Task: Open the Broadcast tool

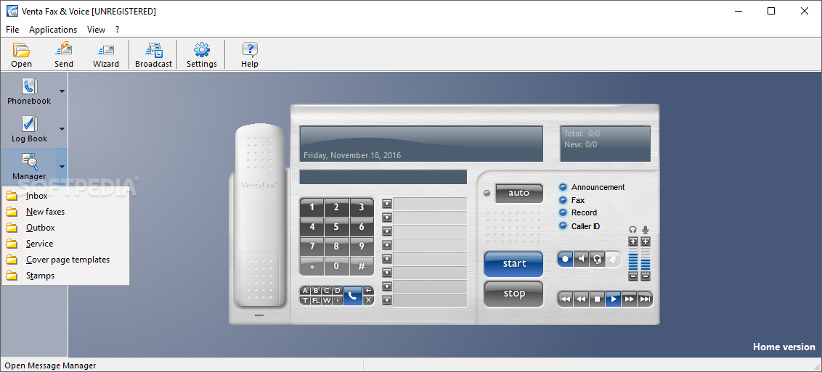Action: coord(154,54)
